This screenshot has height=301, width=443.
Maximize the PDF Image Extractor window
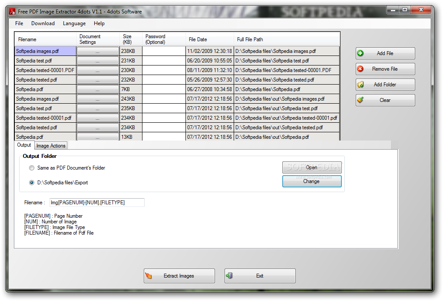(405, 10)
